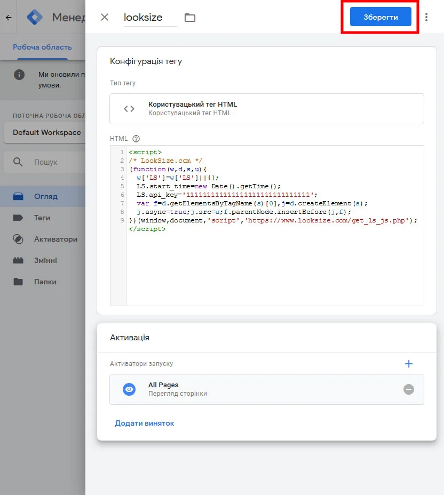Click the Зберегти save button

tap(380, 17)
